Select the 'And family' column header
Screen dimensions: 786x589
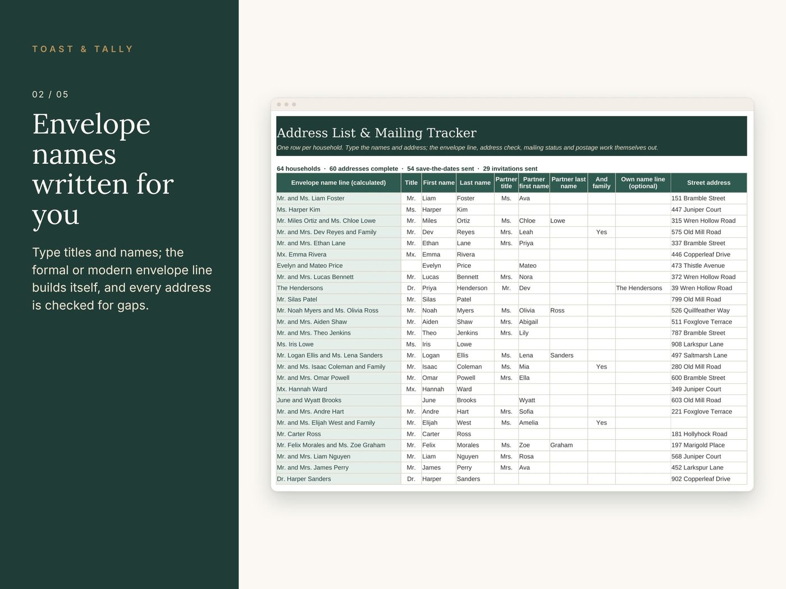601,183
